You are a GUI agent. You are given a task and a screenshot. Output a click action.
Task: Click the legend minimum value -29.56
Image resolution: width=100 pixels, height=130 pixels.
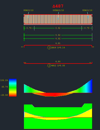4,95
